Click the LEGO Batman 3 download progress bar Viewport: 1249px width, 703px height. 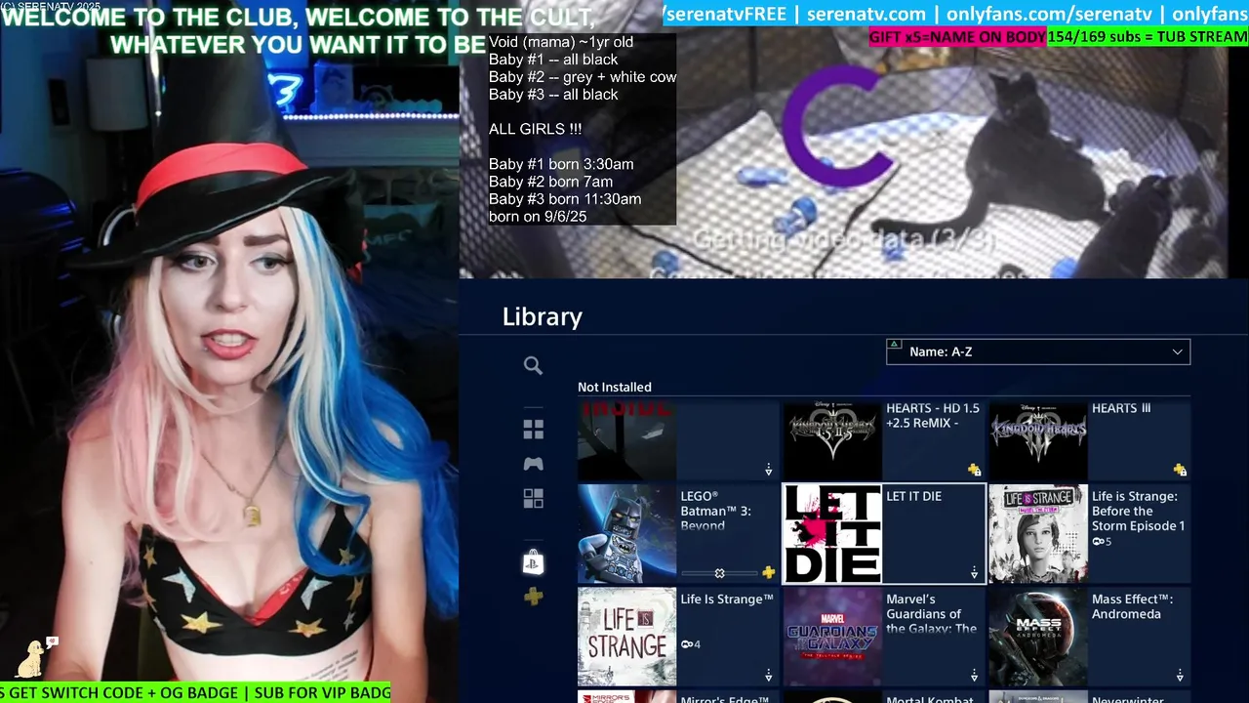pyautogui.click(x=719, y=573)
